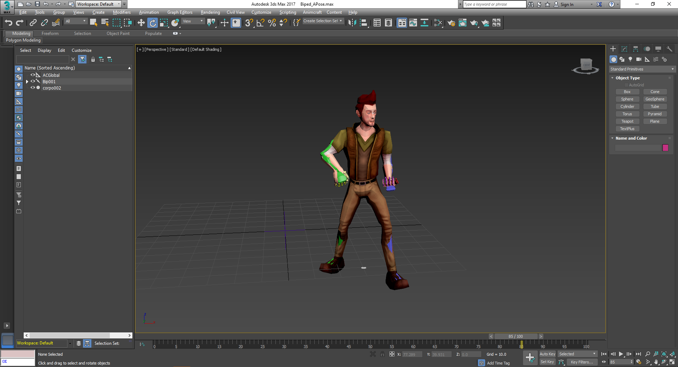Open the Create Selection Set dropdown
The height and width of the screenshot is (367, 678).
(323, 21)
